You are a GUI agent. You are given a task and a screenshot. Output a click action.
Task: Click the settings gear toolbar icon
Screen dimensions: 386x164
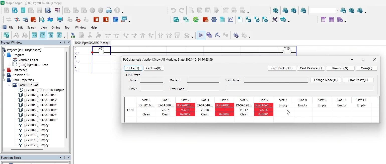click(x=214, y=20)
